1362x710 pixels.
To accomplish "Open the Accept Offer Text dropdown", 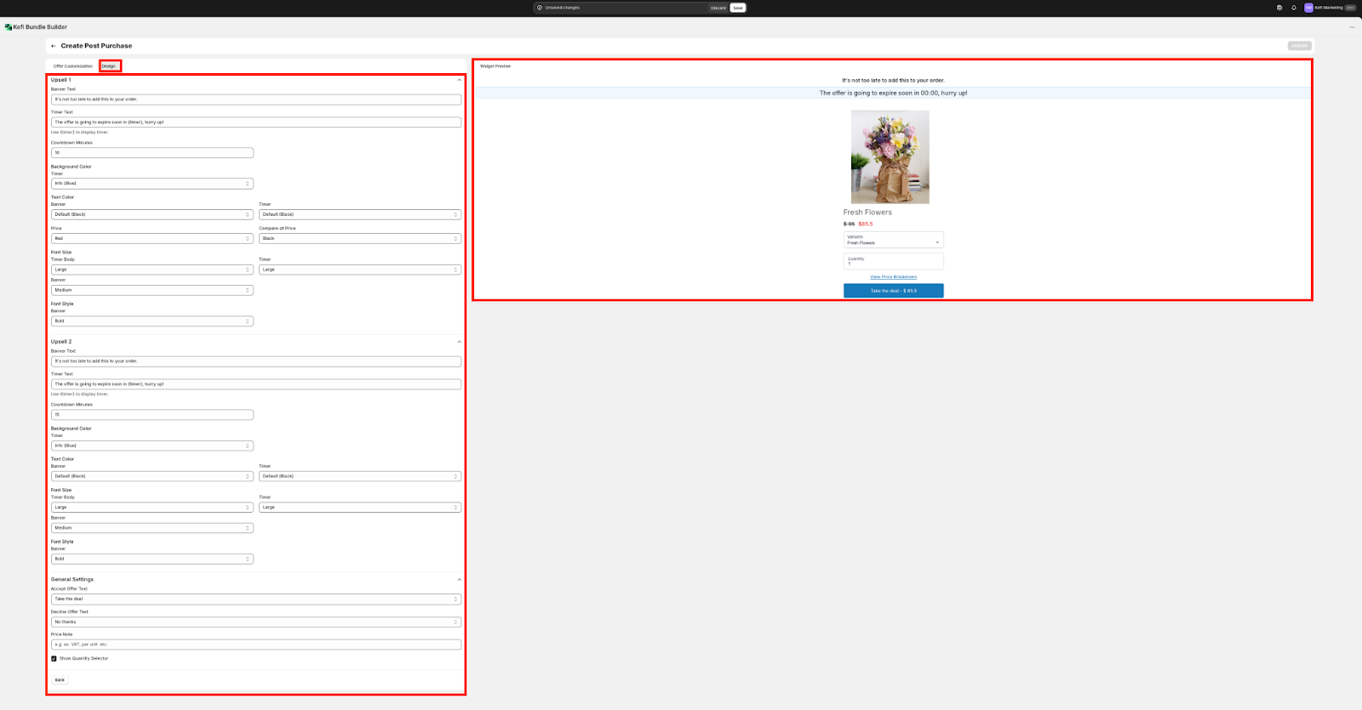I will (x=255, y=599).
